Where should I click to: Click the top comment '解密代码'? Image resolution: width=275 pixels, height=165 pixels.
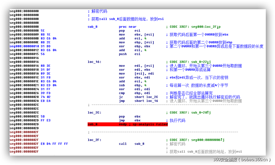[x=99, y=11]
